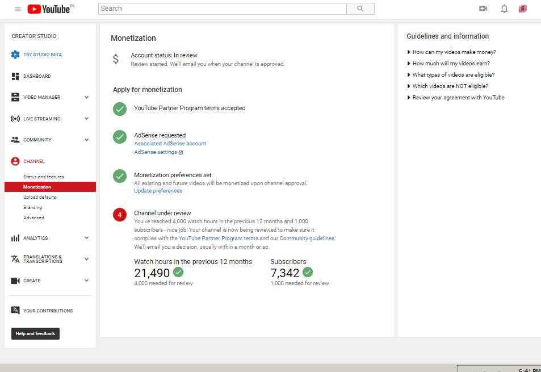
Task: Focus the YouTube search field
Action: pyautogui.click(x=222, y=9)
